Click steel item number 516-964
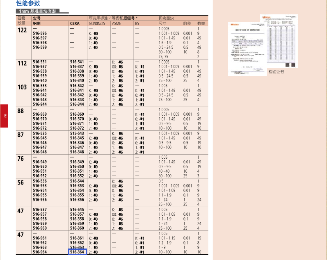The width and height of the screenshot is (327, 260). tap(40, 252)
